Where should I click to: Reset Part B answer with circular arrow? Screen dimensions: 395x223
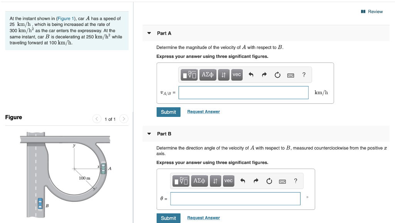(269, 181)
